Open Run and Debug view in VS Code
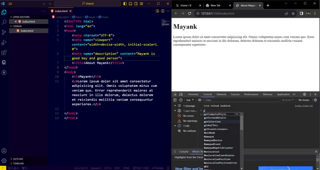320x170 pixels. (4, 42)
